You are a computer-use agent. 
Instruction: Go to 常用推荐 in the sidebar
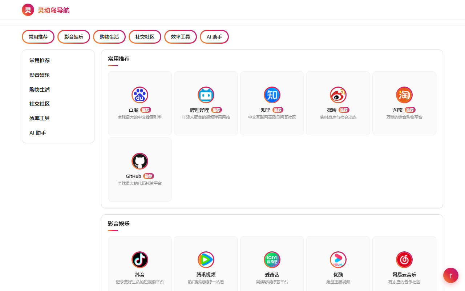(58, 60)
